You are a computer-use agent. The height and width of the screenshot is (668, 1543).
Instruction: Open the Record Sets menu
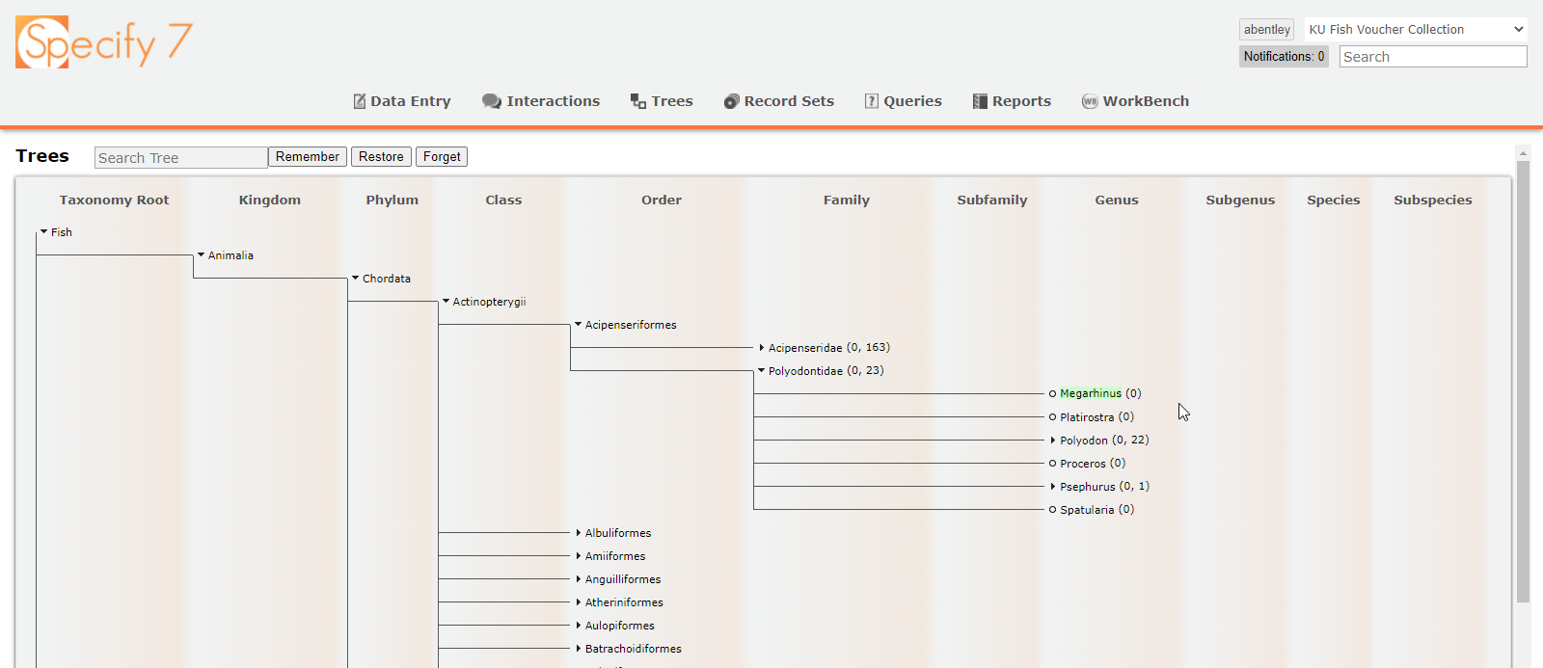point(779,101)
